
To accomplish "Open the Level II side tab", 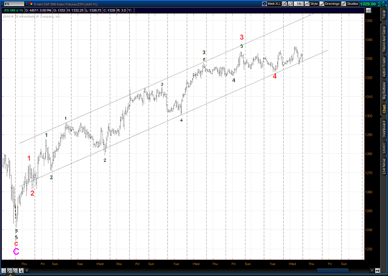I will coord(384,148).
